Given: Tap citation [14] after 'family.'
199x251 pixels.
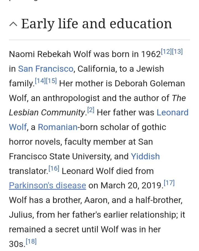Looking at the screenshot, I should (x=40, y=81).
